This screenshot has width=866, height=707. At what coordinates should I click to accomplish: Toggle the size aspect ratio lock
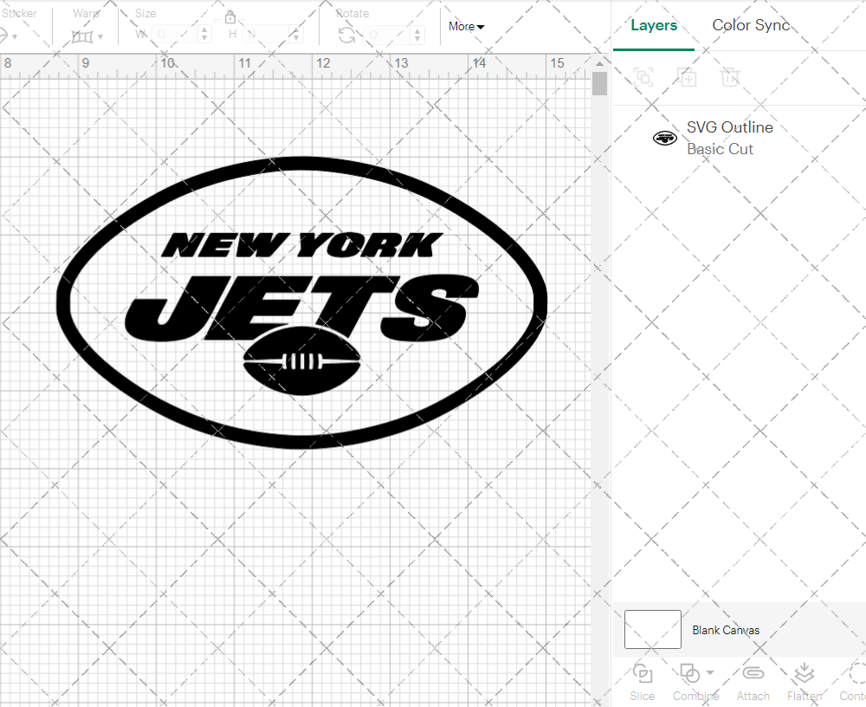(230, 18)
